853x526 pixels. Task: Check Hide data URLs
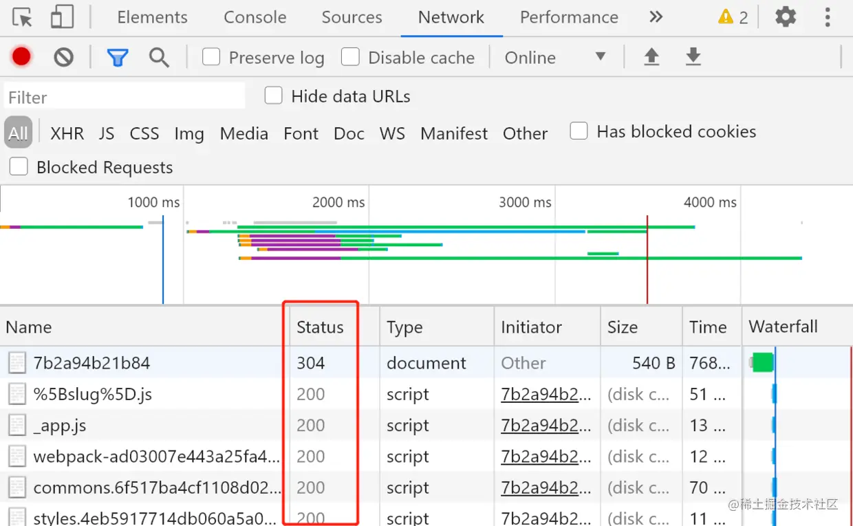tap(274, 96)
